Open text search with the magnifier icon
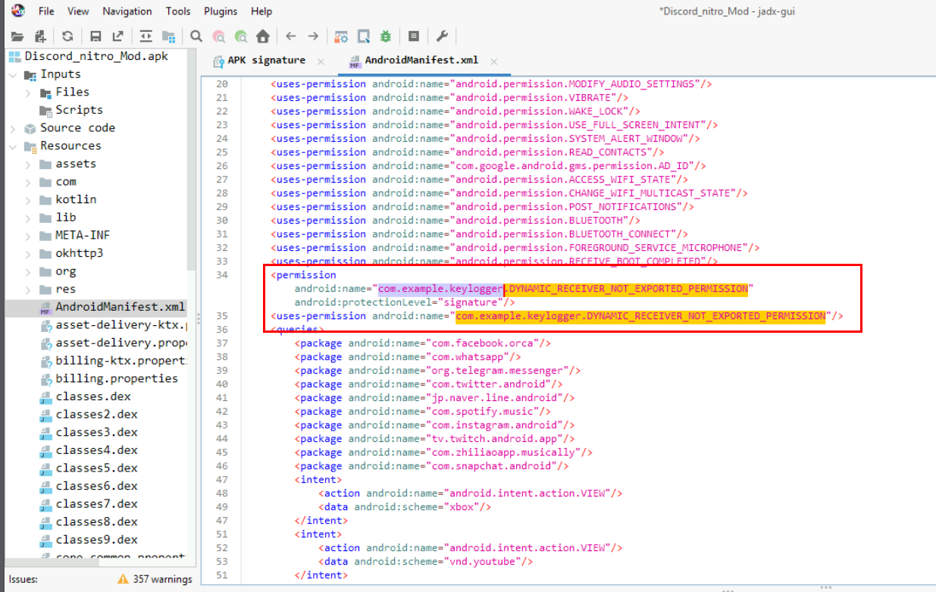The height and width of the screenshot is (592, 936). point(196,36)
